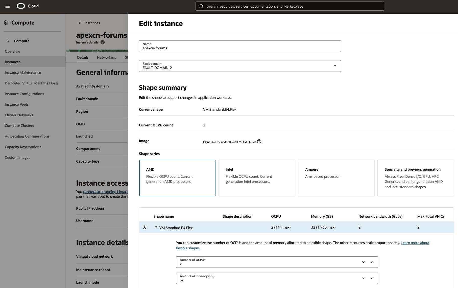458x288 pixels.
Task: Switch to the Details tab
Action: pyautogui.click(x=83, y=57)
